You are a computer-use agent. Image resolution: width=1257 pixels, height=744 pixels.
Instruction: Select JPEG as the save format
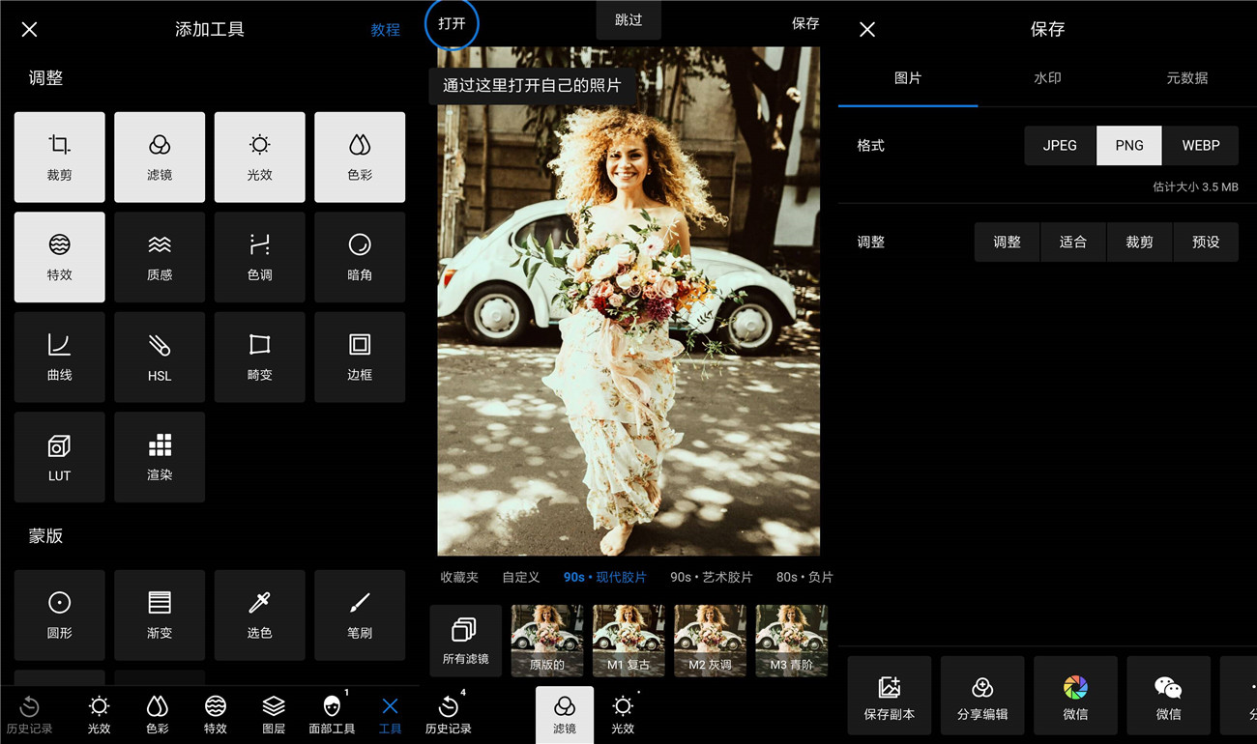tap(1060, 145)
